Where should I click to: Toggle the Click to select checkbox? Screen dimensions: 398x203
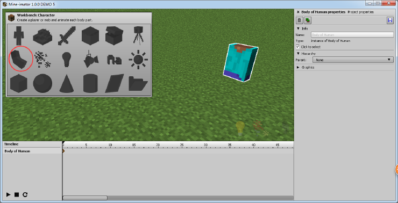click(298, 47)
